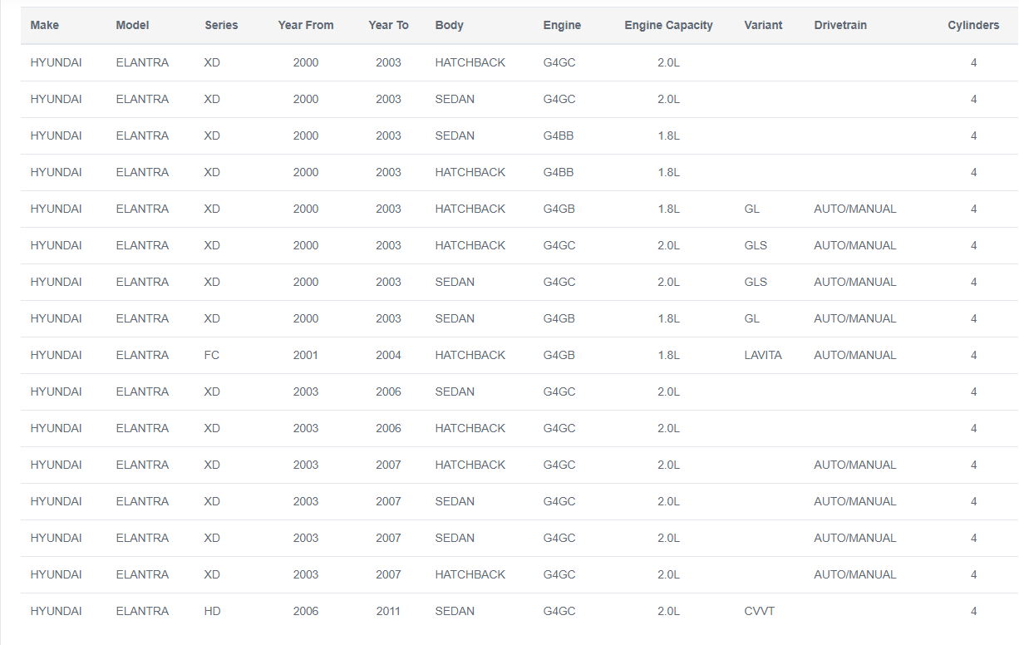Click 1.8L in the G4BB HATCHBACK row
The width and height of the screenshot is (1019, 645).
pos(668,172)
